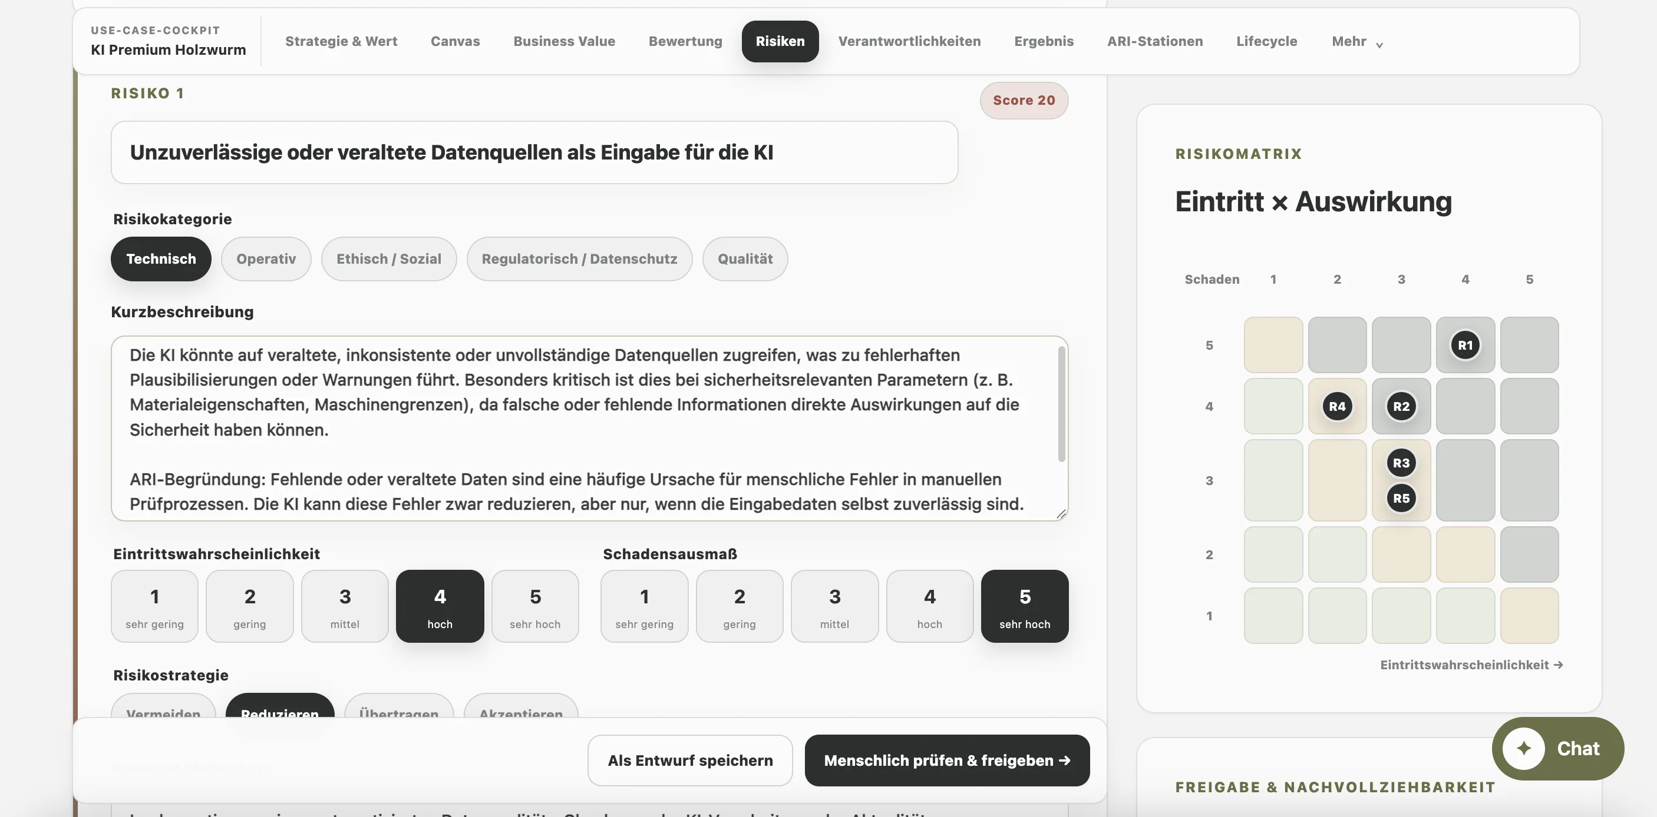Pick the Ethisch / Sozial category

pyautogui.click(x=388, y=259)
